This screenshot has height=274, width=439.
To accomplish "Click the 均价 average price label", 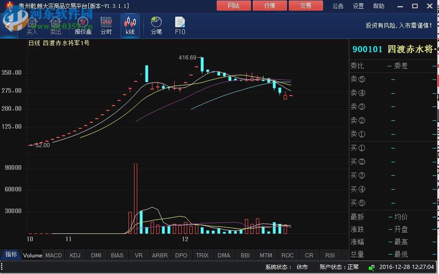I will click(x=401, y=217).
